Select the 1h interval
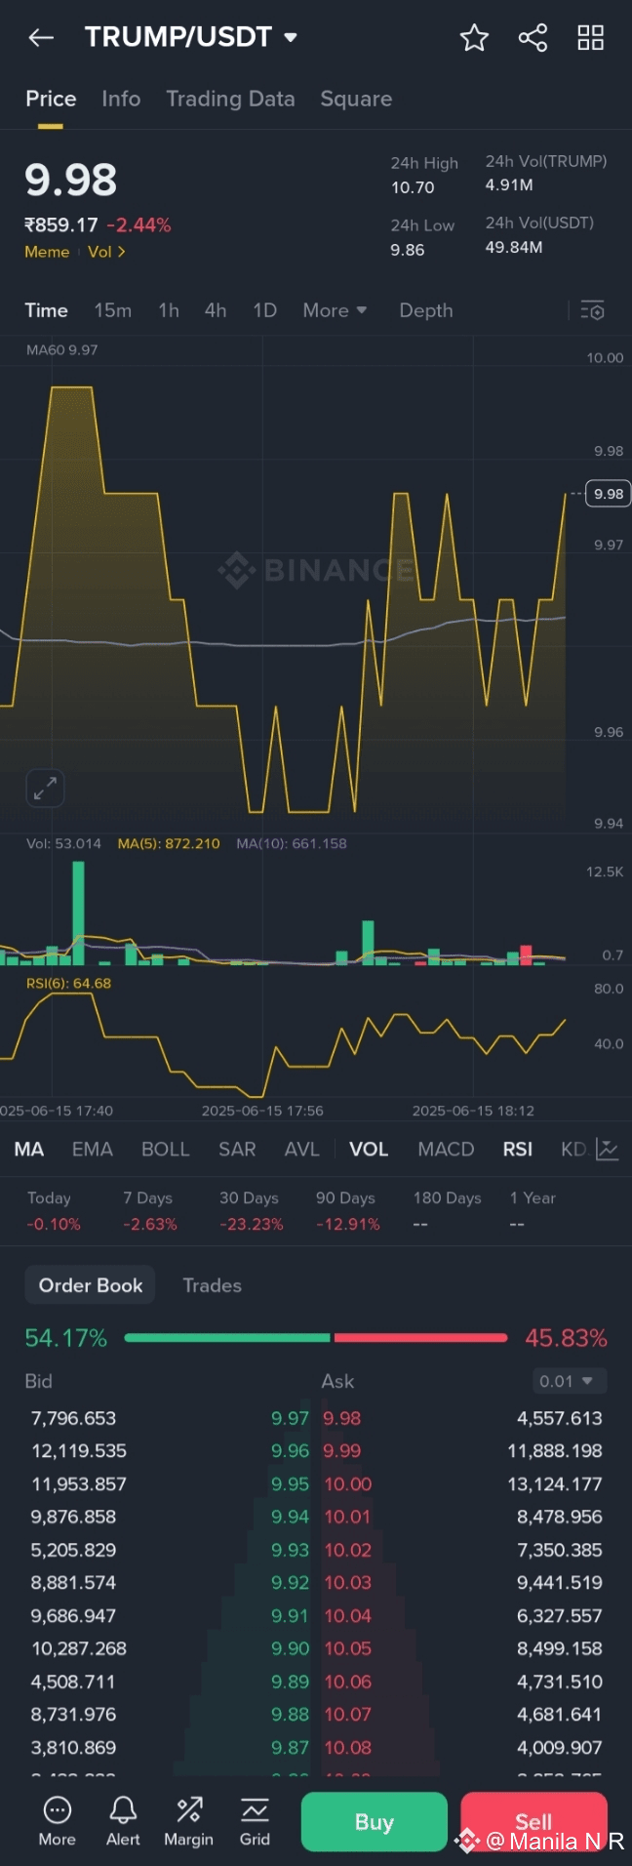The width and height of the screenshot is (632, 1866). 169,310
